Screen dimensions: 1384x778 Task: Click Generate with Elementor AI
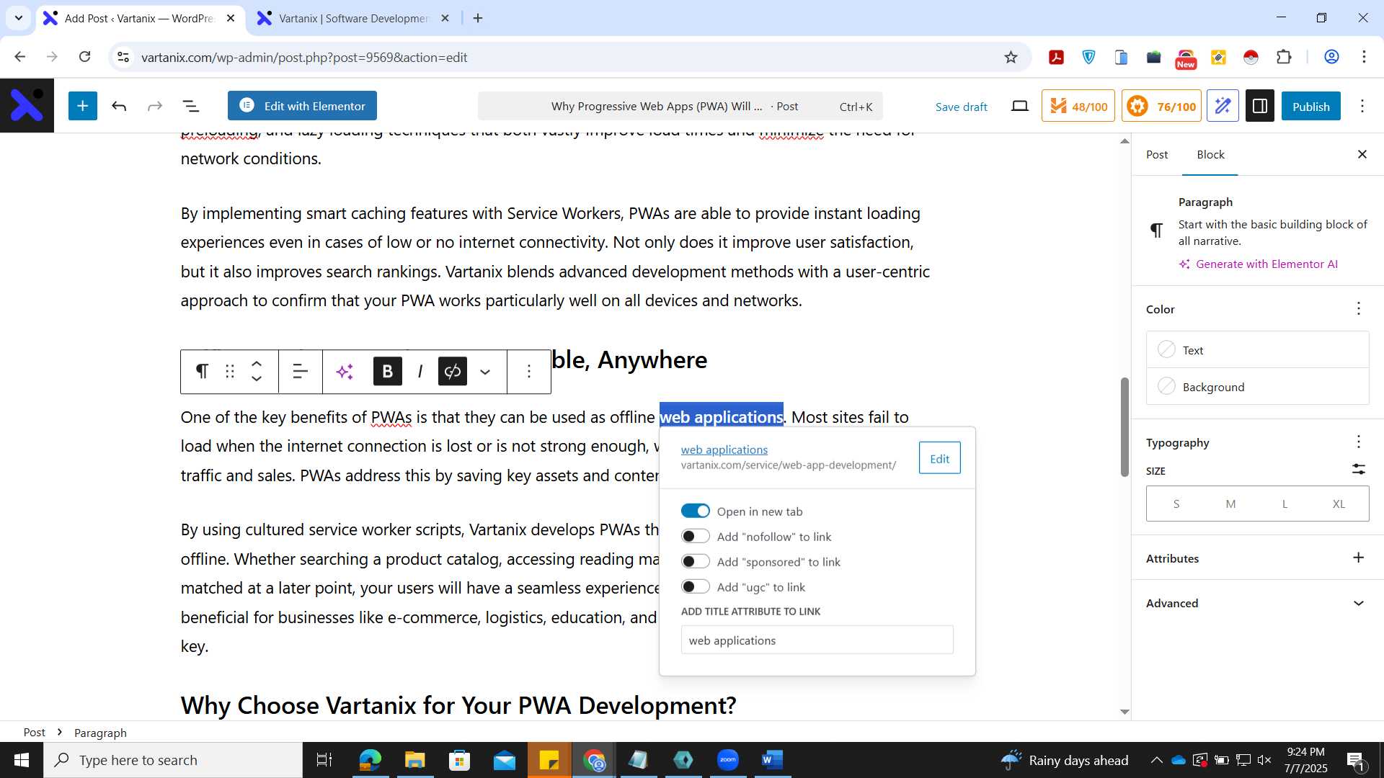1258,264
